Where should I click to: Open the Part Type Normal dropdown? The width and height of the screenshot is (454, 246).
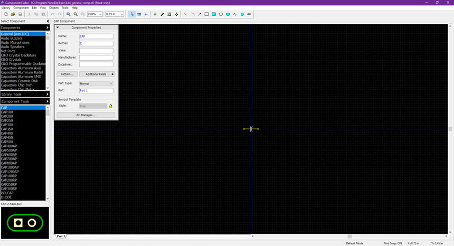[96, 83]
